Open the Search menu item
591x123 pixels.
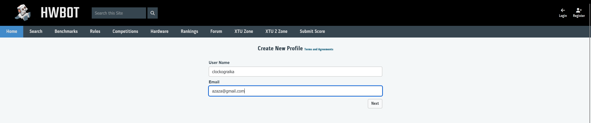pyautogui.click(x=36, y=31)
